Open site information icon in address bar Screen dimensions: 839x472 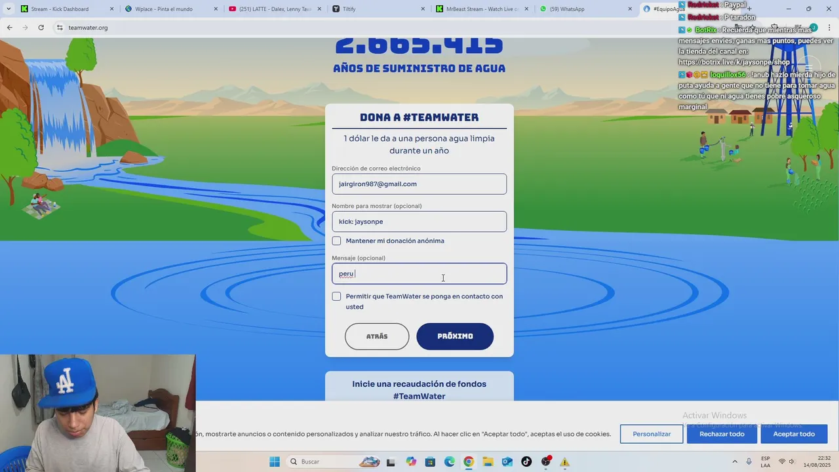(59, 28)
